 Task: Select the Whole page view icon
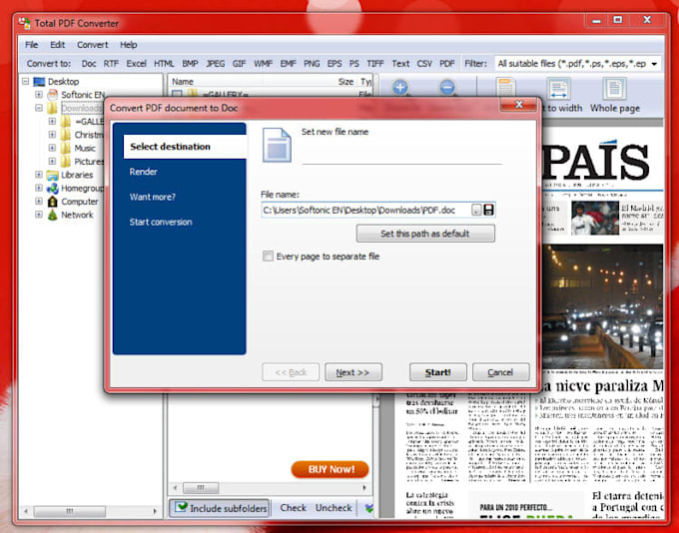point(614,89)
